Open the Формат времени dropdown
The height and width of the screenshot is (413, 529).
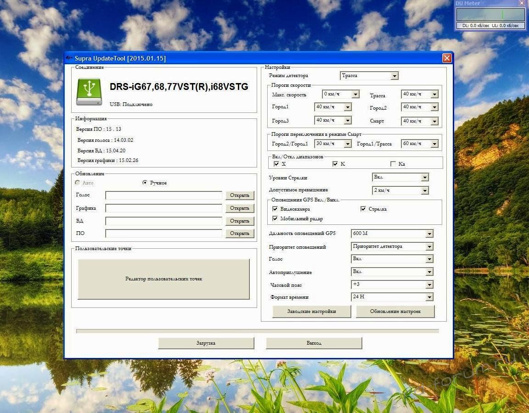[429, 297]
